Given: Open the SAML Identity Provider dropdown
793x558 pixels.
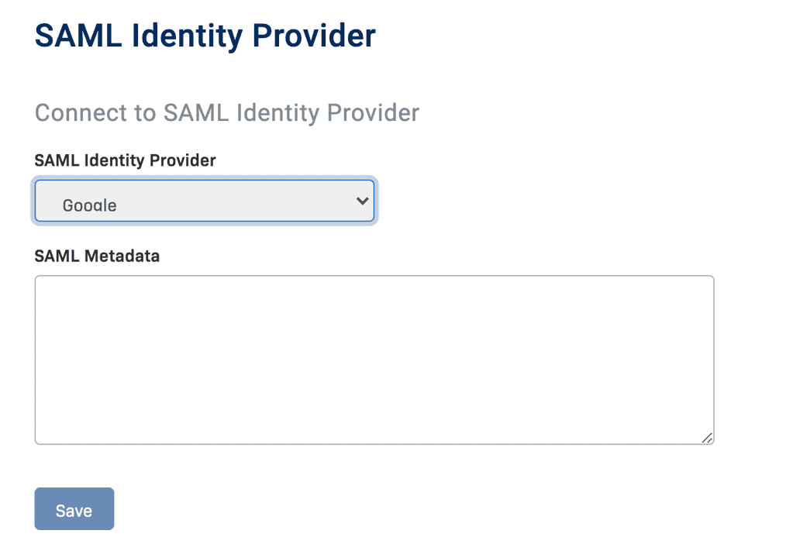Looking at the screenshot, I should tap(204, 201).
